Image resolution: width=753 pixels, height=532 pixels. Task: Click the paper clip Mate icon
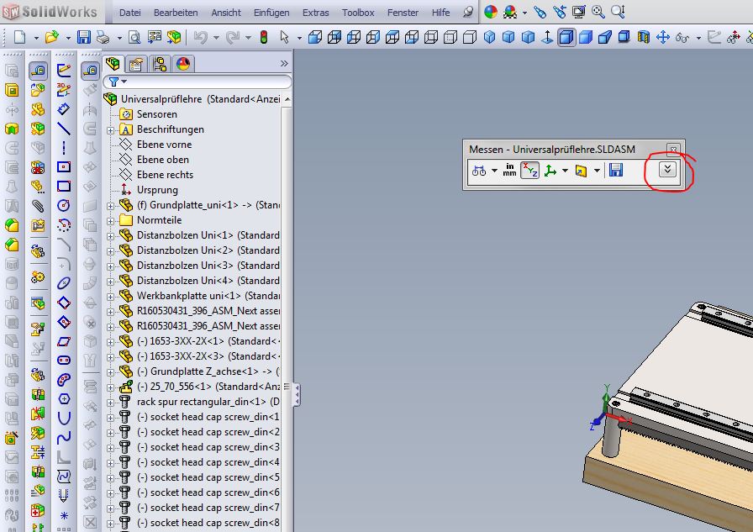(38, 206)
